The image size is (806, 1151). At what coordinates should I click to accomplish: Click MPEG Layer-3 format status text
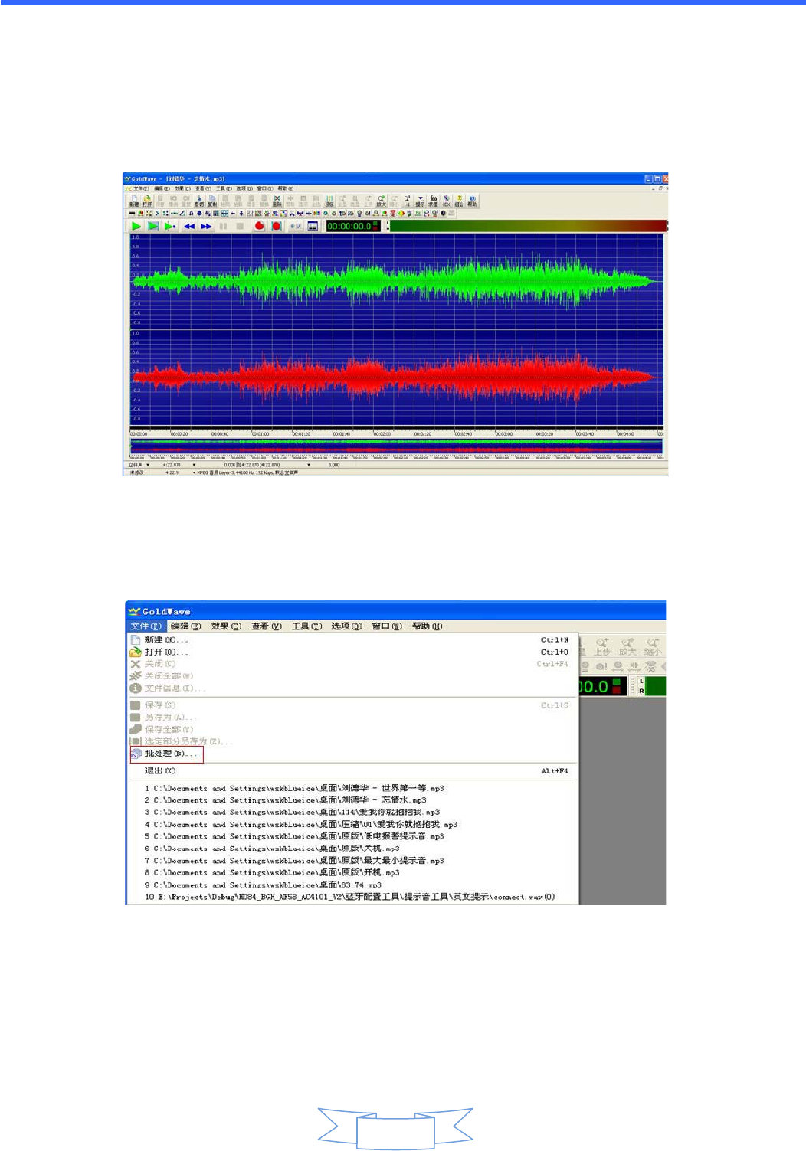[247, 472]
